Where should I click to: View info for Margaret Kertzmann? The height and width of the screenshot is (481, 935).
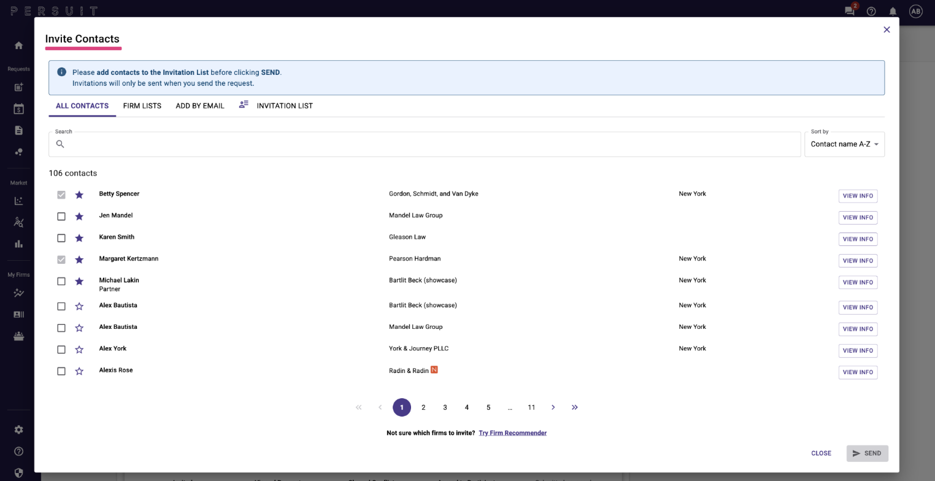click(858, 261)
